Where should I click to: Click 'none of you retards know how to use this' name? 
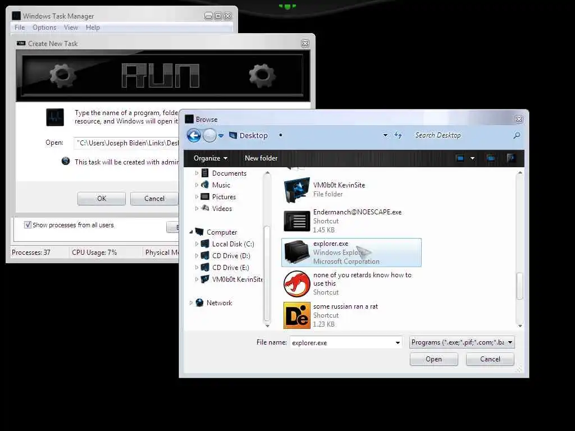(x=362, y=279)
